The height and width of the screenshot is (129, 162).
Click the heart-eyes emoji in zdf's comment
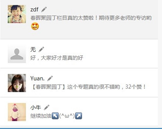pyautogui.click(x=35, y=26)
